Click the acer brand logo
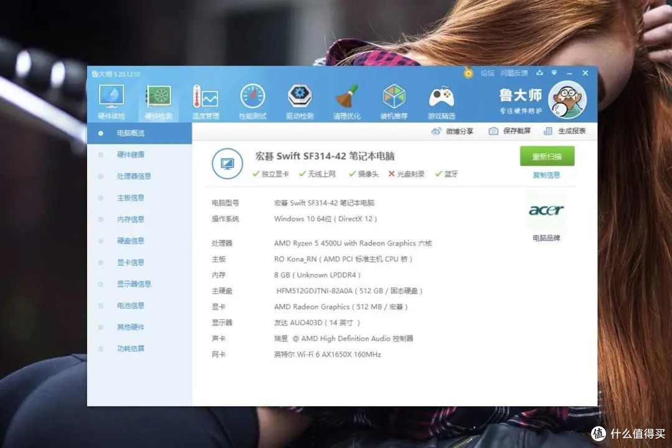The width and height of the screenshot is (672, 448). click(546, 210)
